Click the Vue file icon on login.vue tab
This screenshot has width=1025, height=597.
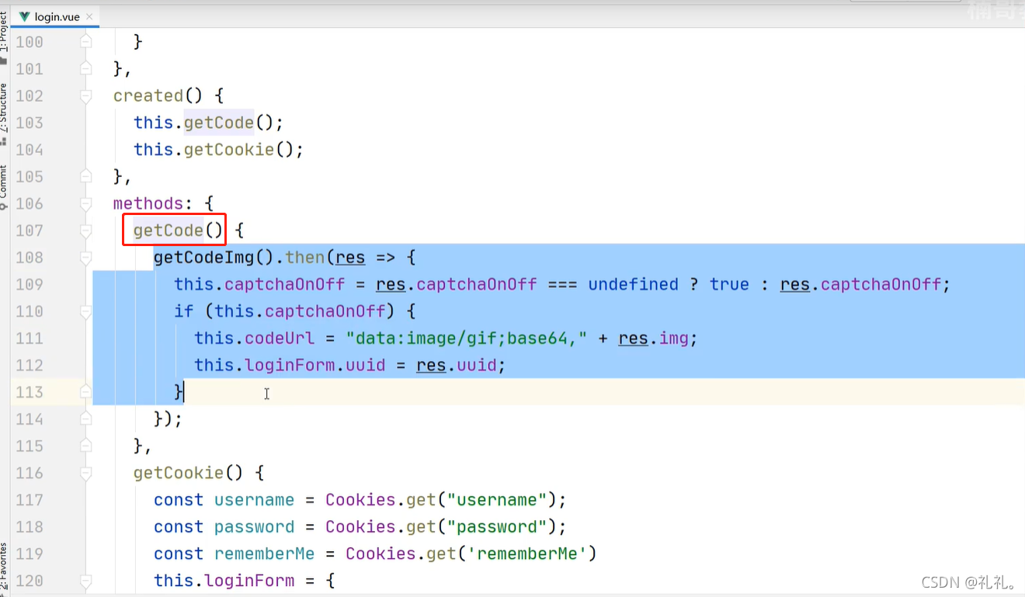pos(25,16)
